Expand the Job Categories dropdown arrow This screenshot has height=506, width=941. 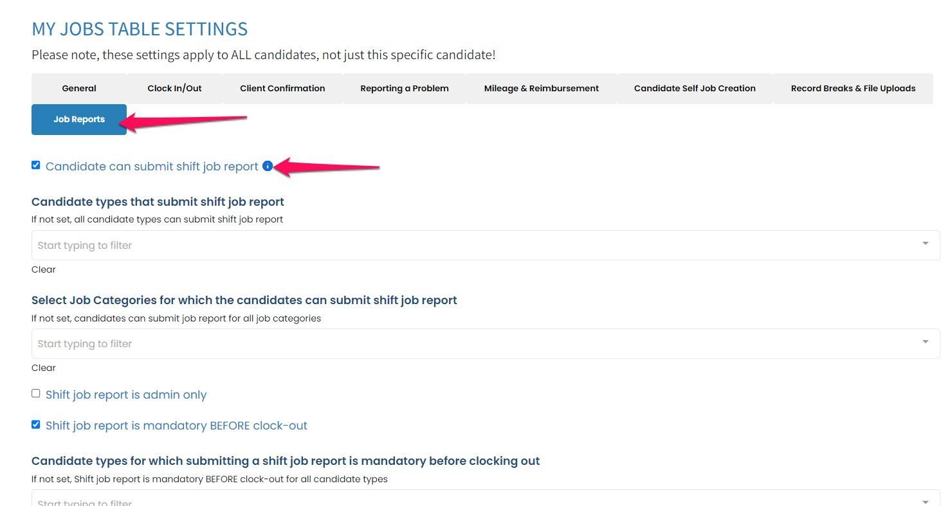click(925, 342)
